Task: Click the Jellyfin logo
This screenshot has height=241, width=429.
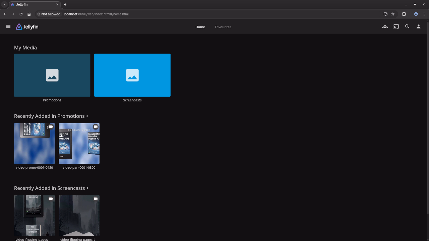Action: tap(27, 27)
